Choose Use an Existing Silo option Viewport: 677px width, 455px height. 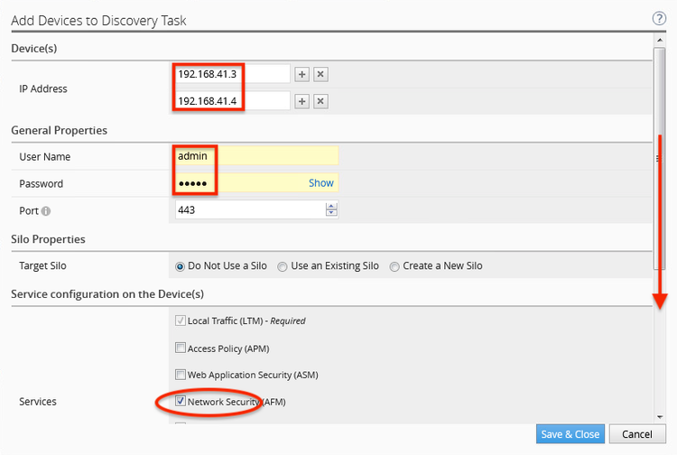point(283,266)
